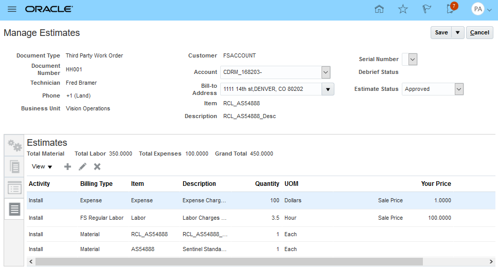Image resolution: width=498 pixels, height=268 pixels.
Task: Click the horizontal scrollbar thumb
Action: [229, 262]
